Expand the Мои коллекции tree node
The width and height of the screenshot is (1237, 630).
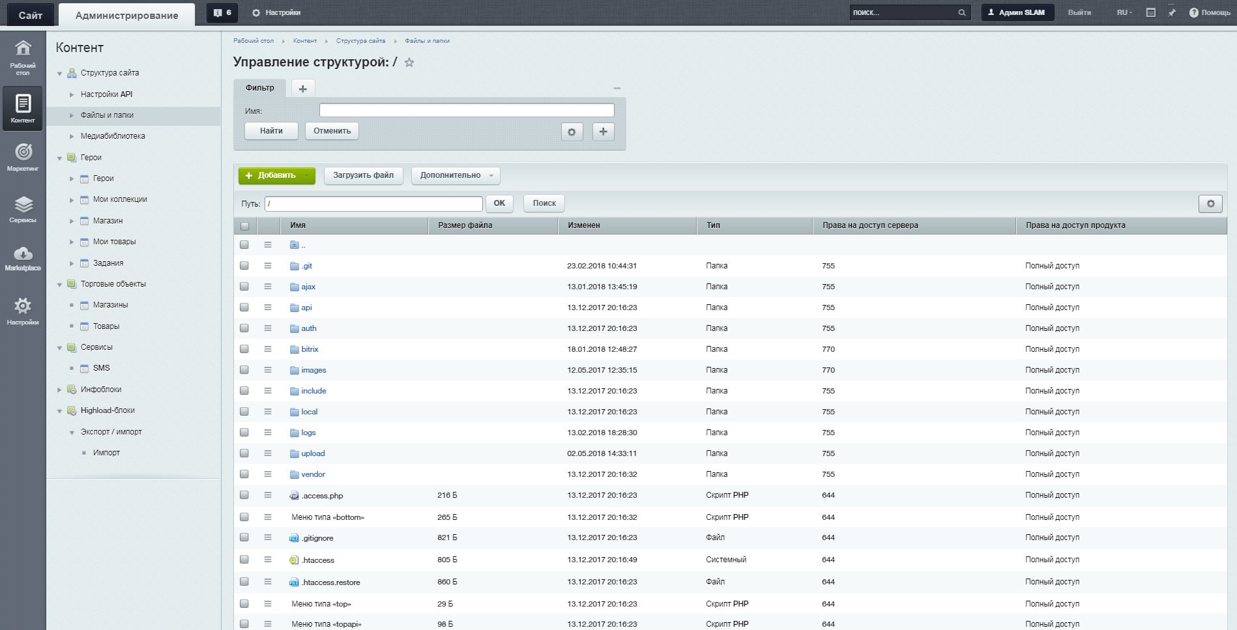(x=72, y=199)
